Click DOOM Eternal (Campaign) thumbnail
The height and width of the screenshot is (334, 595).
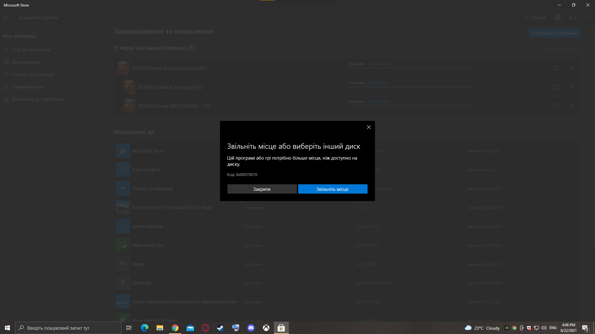tap(129, 87)
